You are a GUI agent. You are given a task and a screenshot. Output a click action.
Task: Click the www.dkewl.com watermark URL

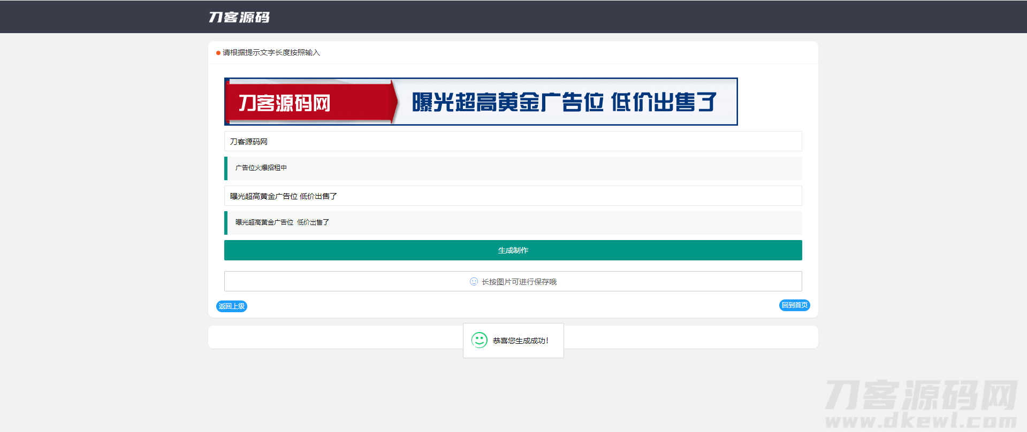(921, 421)
